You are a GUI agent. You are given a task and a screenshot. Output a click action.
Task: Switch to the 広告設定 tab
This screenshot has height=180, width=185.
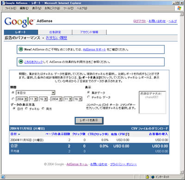(55, 32)
